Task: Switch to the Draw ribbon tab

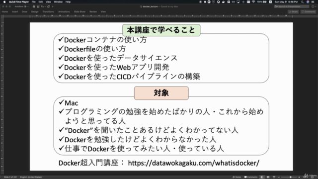Action: click(x=24, y=12)
